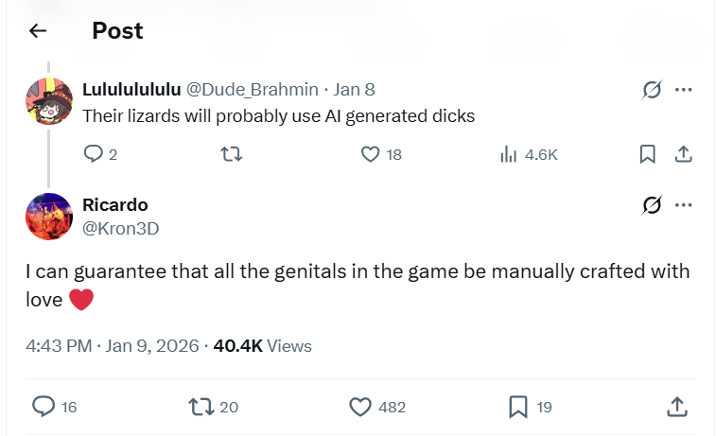Reply to Lulululululu's post
Viewport: 716px width, 436px height.
point(93,154)
